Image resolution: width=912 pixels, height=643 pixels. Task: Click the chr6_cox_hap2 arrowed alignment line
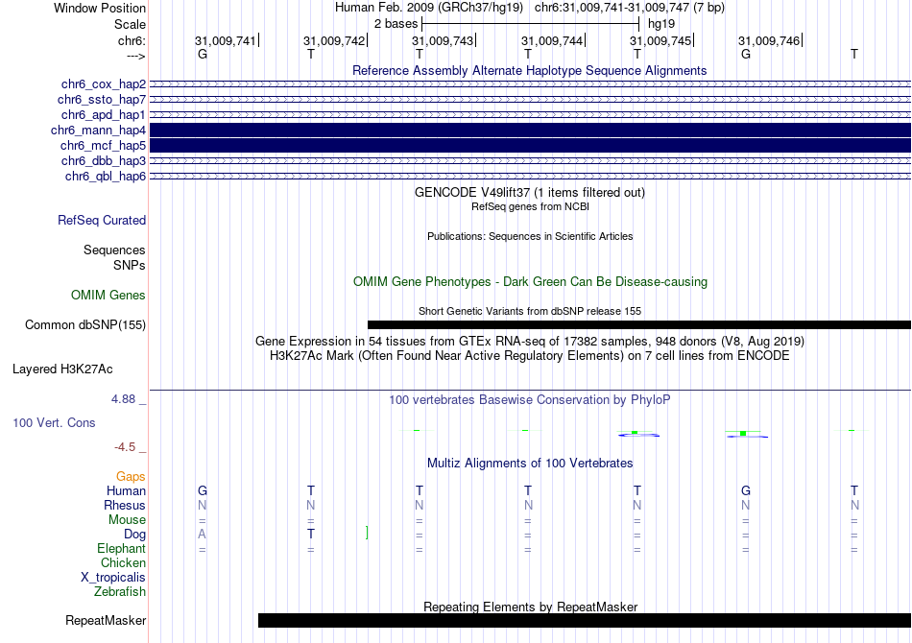point(531,84)
